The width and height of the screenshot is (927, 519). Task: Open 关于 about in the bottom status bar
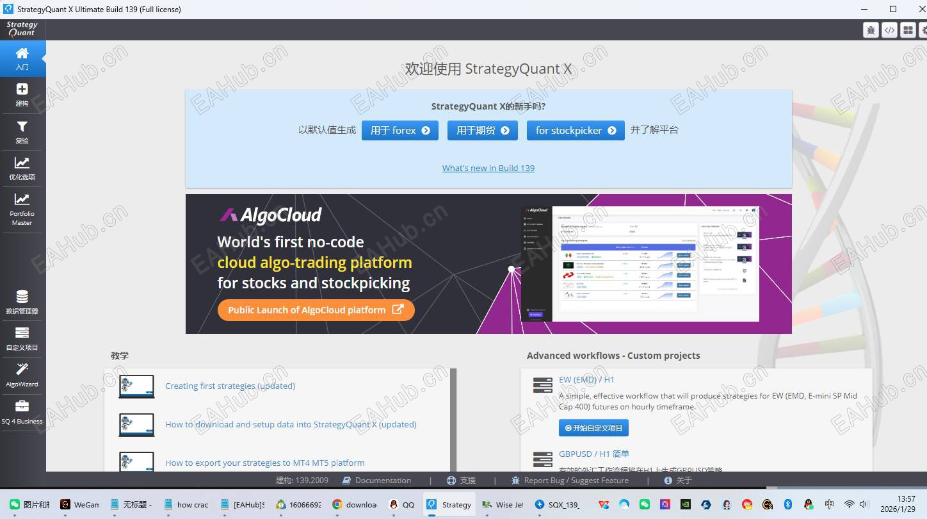[x=678, y=481]
